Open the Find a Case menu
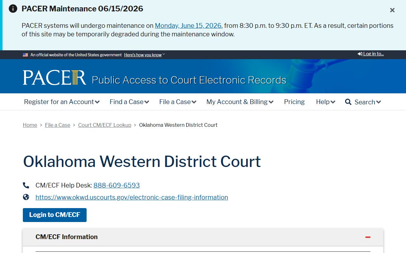The height and width of the screenshot is (253, 406). click(129, 102)
